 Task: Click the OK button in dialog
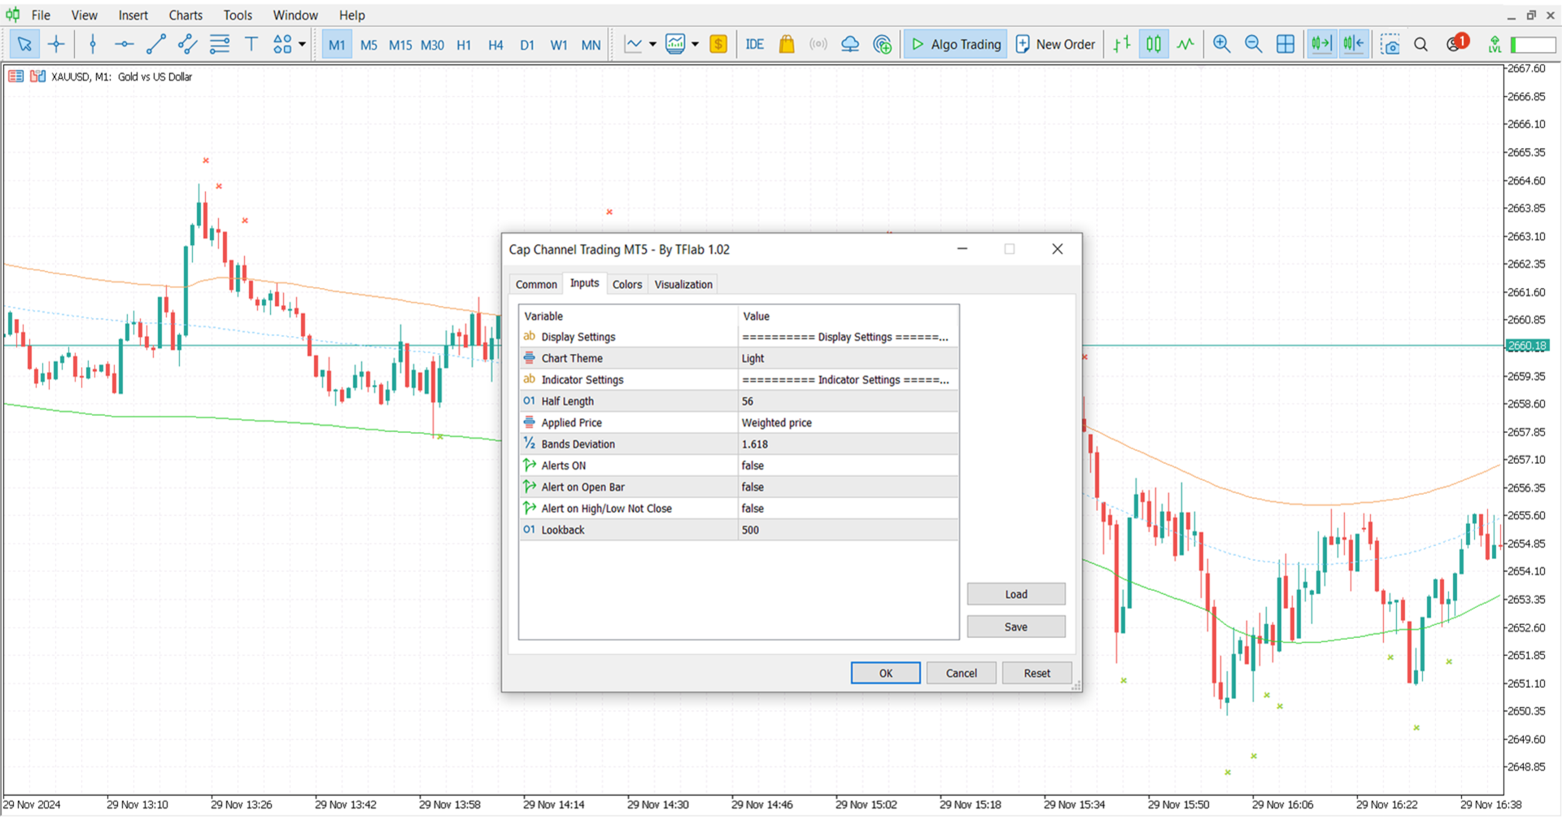point(886,673)
